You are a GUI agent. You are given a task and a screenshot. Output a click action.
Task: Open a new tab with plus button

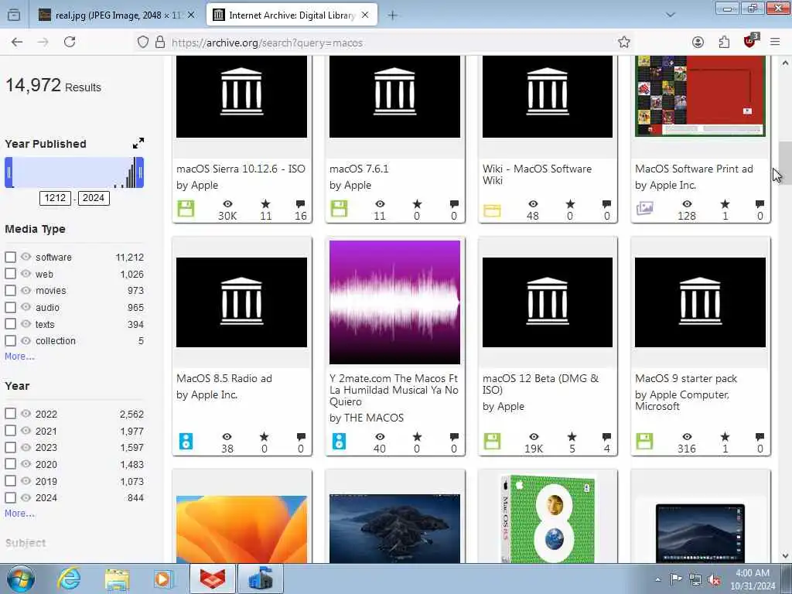coord(392,15)
